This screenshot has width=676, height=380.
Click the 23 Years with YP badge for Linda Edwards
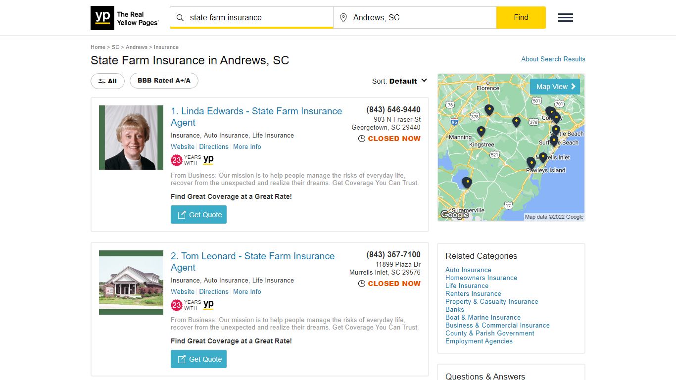193,160
